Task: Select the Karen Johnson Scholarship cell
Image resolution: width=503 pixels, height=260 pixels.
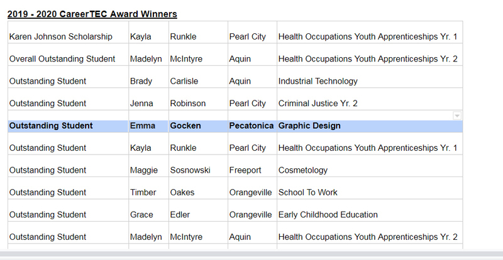Action: pyautogui.click(x=60, y=36)
